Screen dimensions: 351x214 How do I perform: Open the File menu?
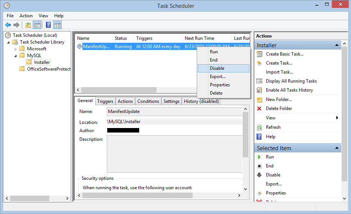(10, 16)
